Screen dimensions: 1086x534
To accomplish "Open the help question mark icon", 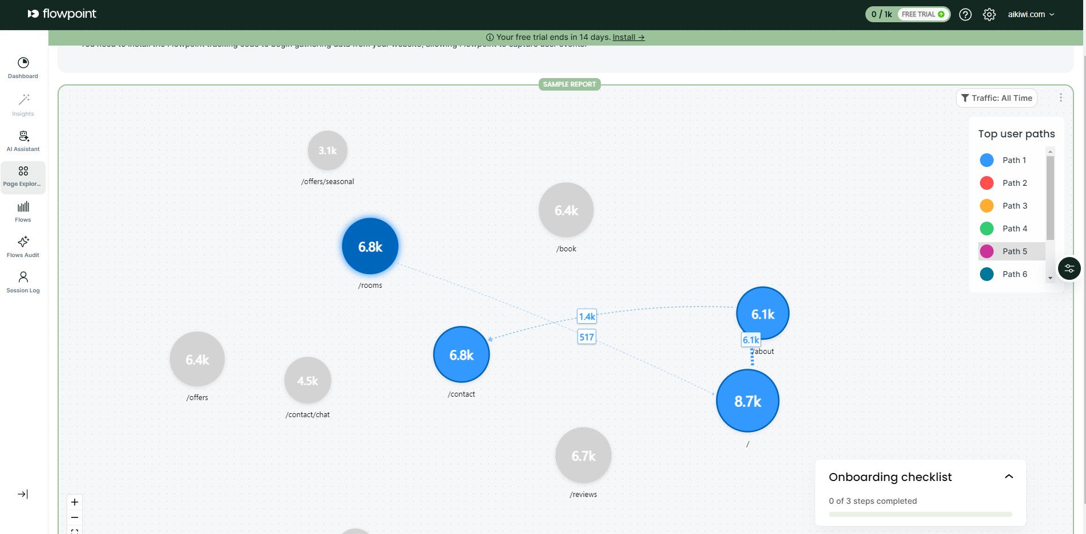I will pos(965,14).
